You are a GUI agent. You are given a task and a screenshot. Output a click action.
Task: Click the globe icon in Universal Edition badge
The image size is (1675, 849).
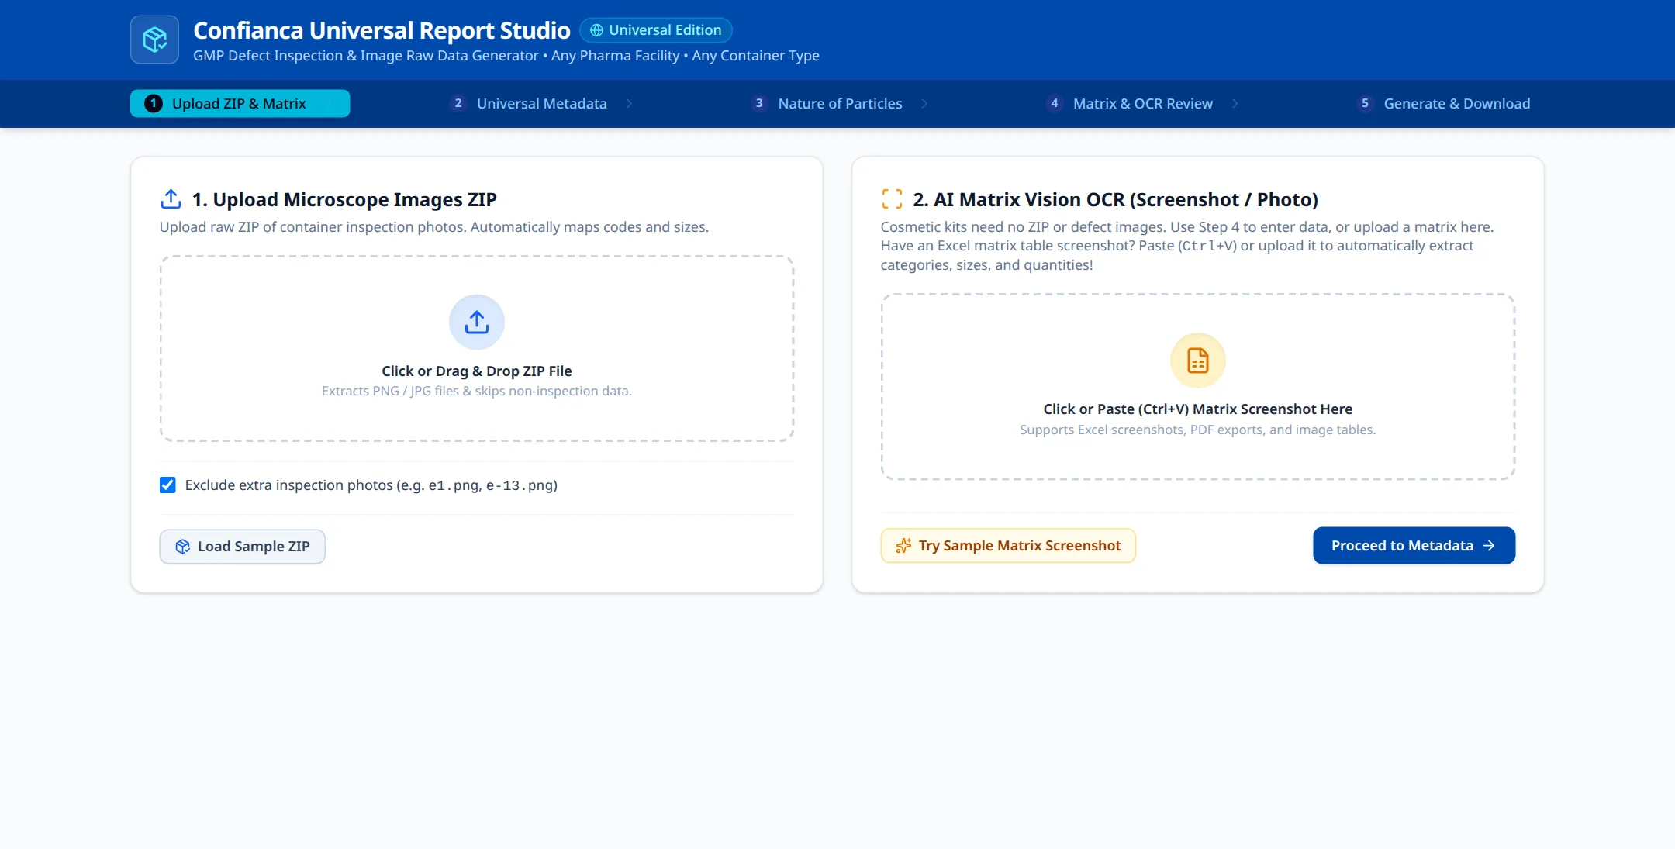pos(596,30)
